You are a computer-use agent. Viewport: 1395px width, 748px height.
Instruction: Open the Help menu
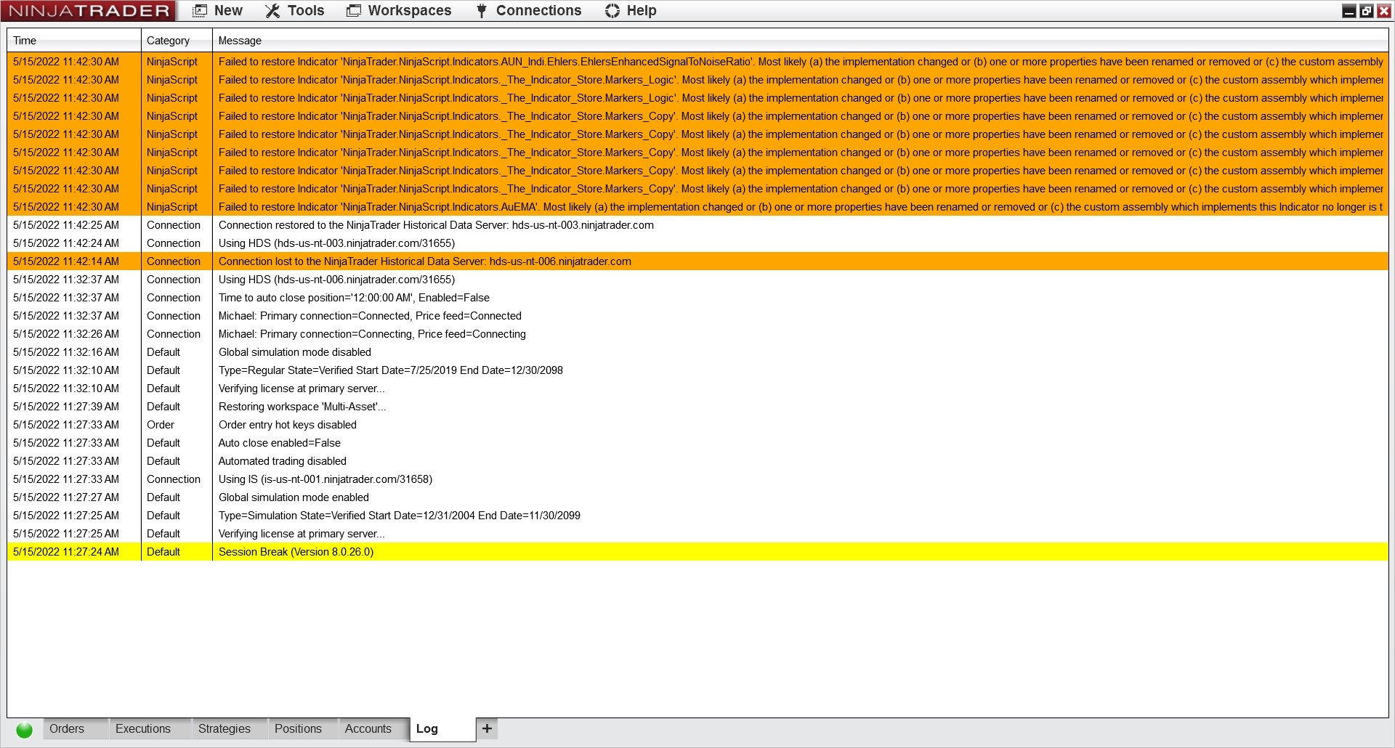pos(631,11)
